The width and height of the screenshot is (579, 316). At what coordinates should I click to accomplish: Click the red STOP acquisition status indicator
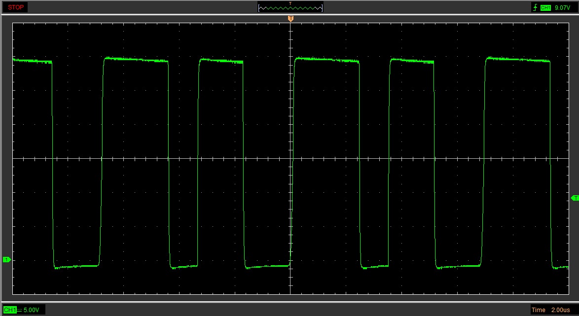(15, 7)
